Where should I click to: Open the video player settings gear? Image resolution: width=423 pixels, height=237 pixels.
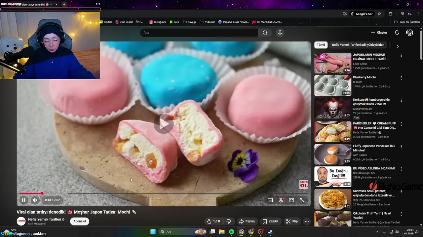click(281, 200)
